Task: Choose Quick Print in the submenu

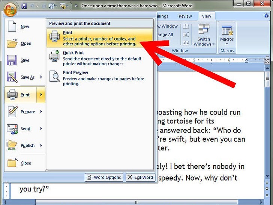Action: 100,58
